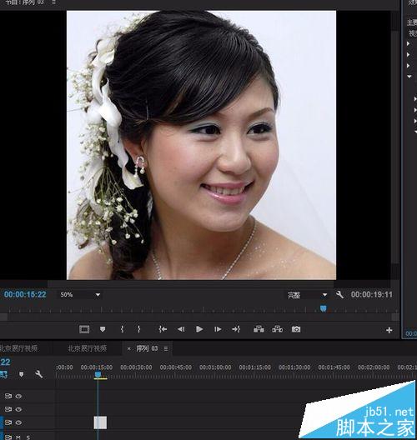Open the 序列 03 timeline panel menu
The image size is (417, 440).
[x=166, y=348]
